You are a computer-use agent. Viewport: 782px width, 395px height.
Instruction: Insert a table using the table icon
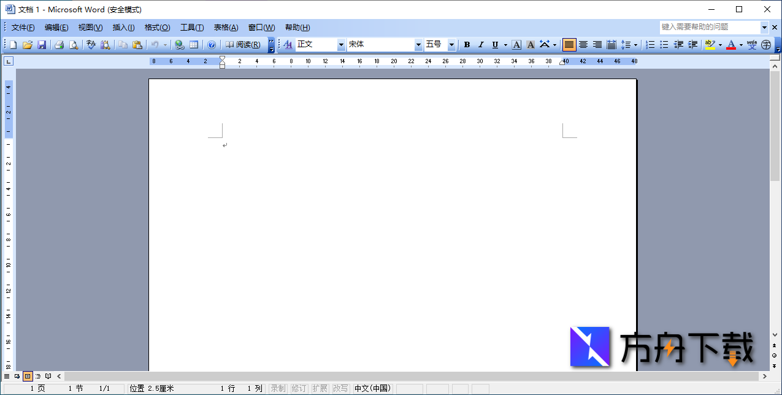194,44
